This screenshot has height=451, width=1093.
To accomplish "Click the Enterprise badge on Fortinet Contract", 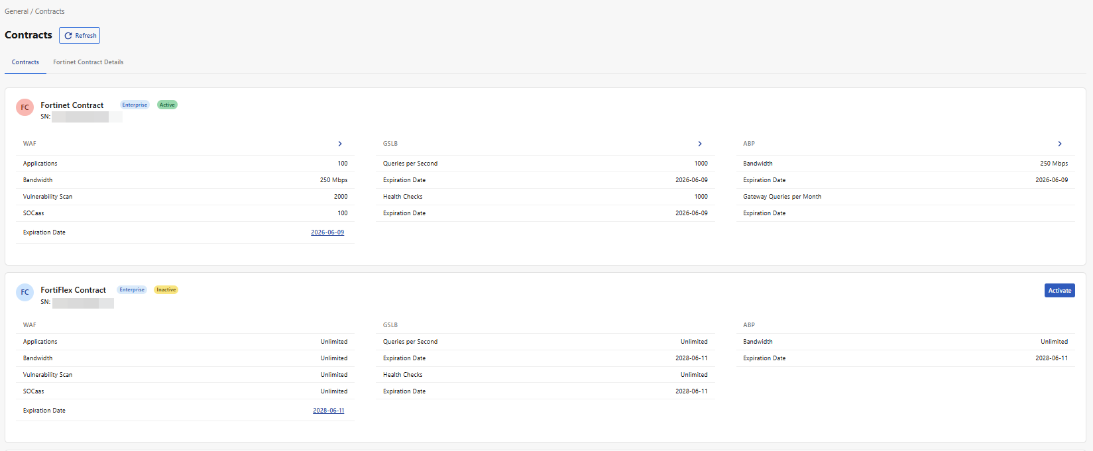I will 135,105.
